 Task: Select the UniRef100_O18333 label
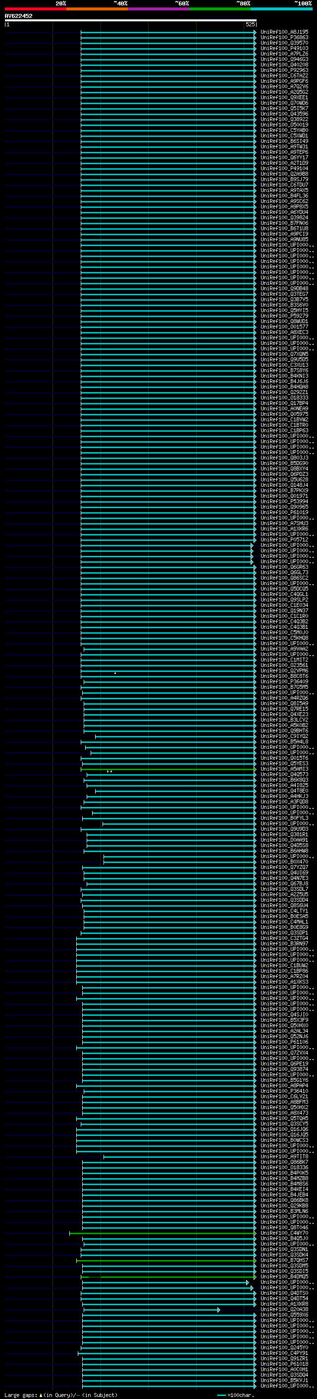(284, 398)
